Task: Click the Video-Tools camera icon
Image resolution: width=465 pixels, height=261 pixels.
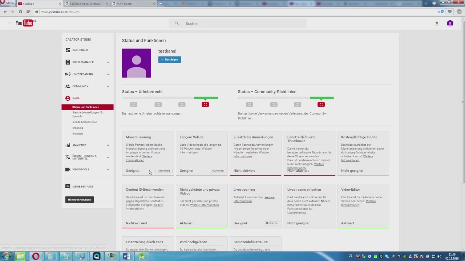Action: click(x=68, y=169)
